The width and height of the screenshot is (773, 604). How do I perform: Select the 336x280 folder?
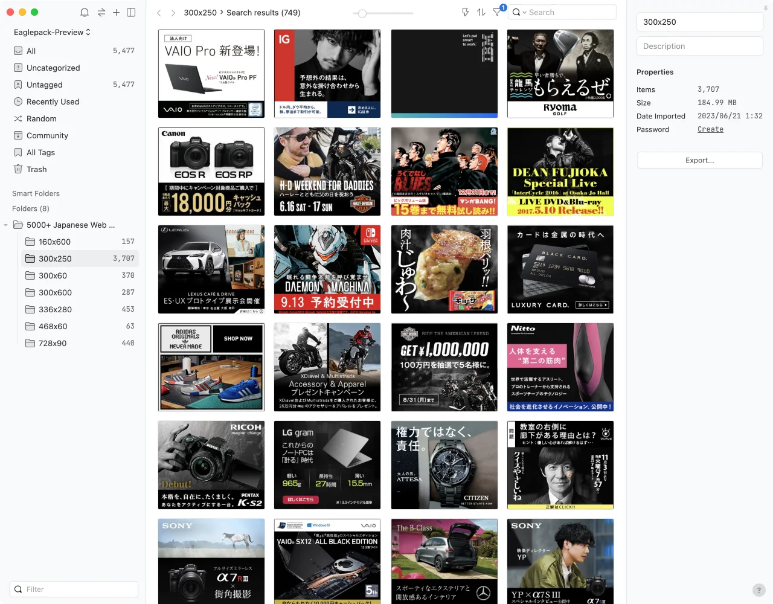(x=79, y=309)
